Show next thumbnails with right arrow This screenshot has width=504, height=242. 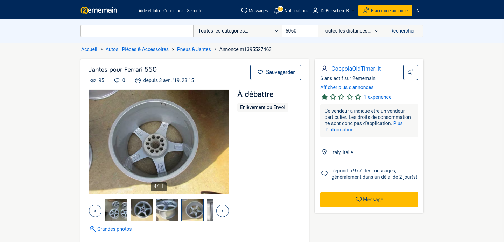223,211
